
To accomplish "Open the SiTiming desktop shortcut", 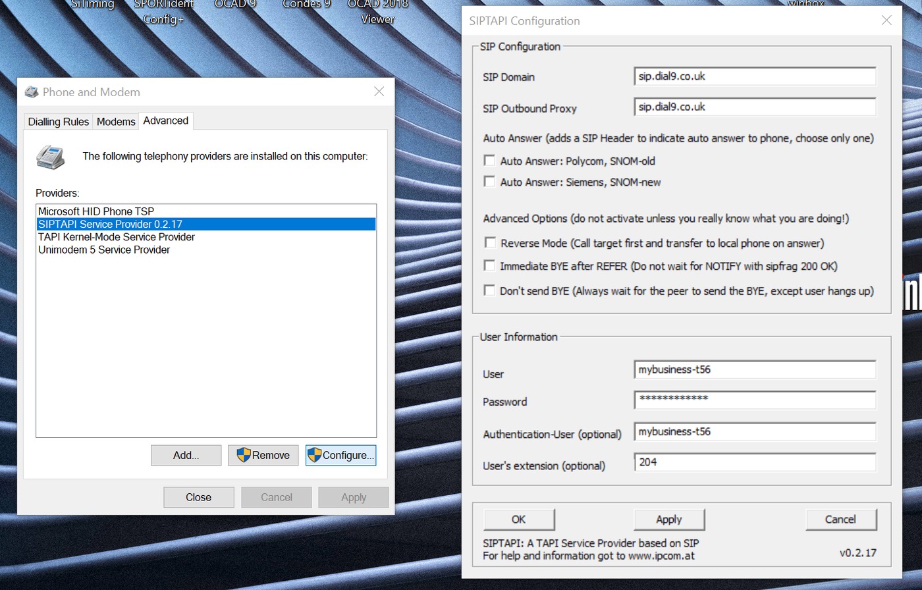I will (92, 5).
